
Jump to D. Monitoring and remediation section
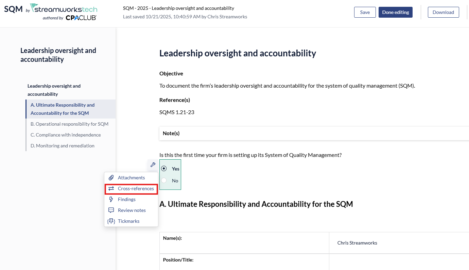pos(63,146)
